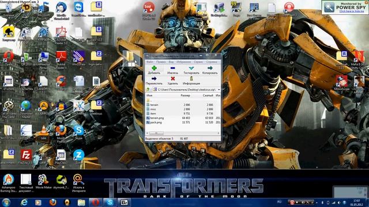Click the FileZilla desktop icon
The width and height of the screenshot is (369, 207).
point(26,157)
